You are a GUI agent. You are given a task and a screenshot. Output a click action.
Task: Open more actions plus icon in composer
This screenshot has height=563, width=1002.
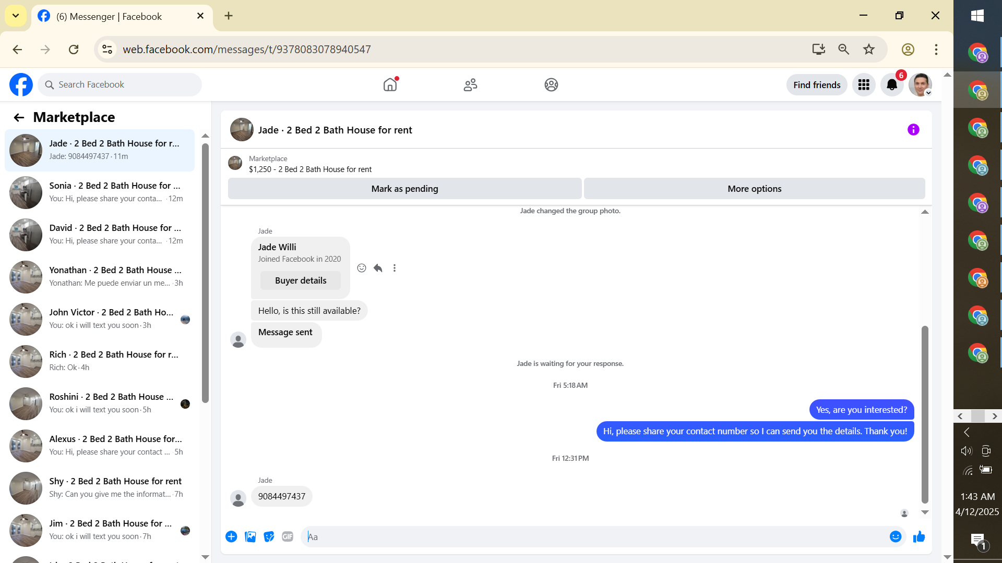(231, 536)
